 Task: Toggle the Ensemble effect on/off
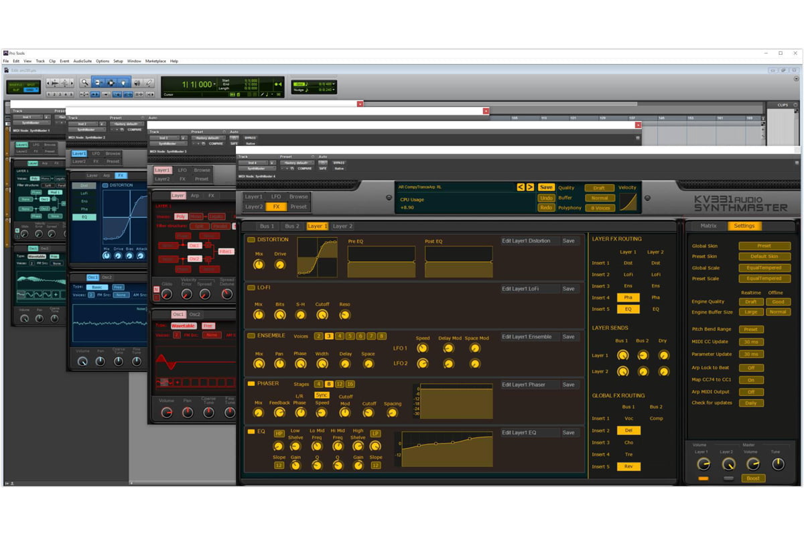point(251,336)
